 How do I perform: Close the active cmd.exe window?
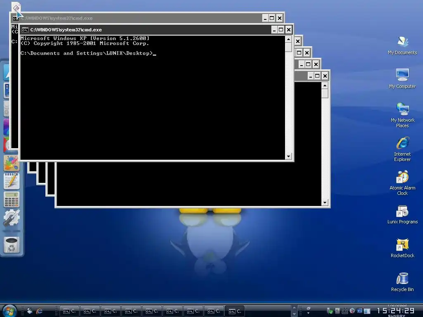[289, 30]
